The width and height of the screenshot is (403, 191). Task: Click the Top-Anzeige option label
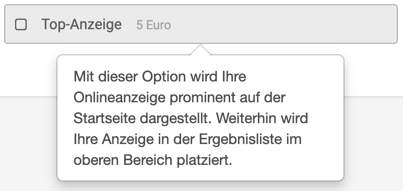[x=81, y=25]
